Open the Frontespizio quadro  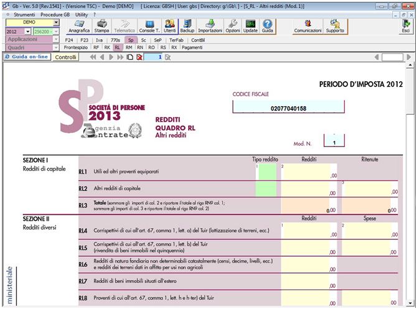click(x=76, y=48)
